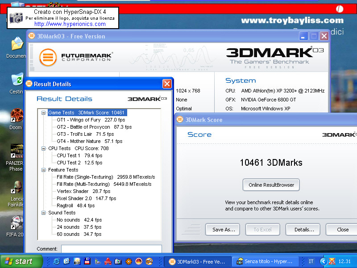
Task: Select the Sound Tests row label
Action: (62, 213)
